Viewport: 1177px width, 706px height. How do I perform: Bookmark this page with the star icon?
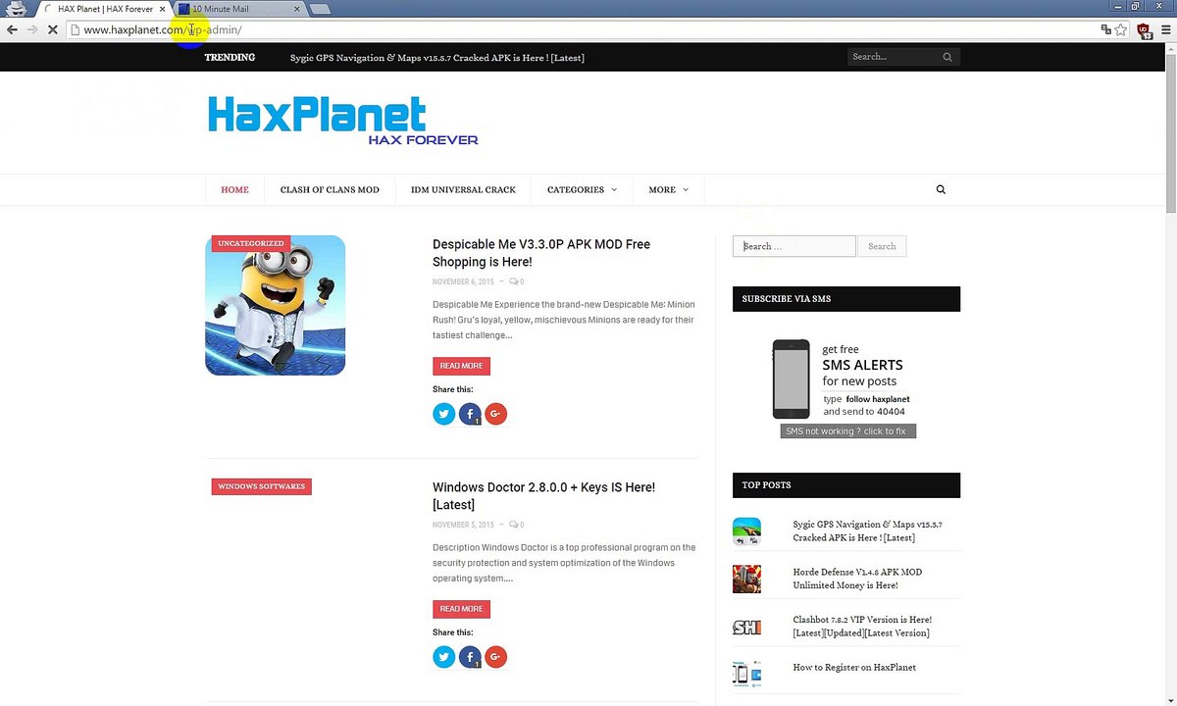pyautogui.click(x=1121, y=30)
